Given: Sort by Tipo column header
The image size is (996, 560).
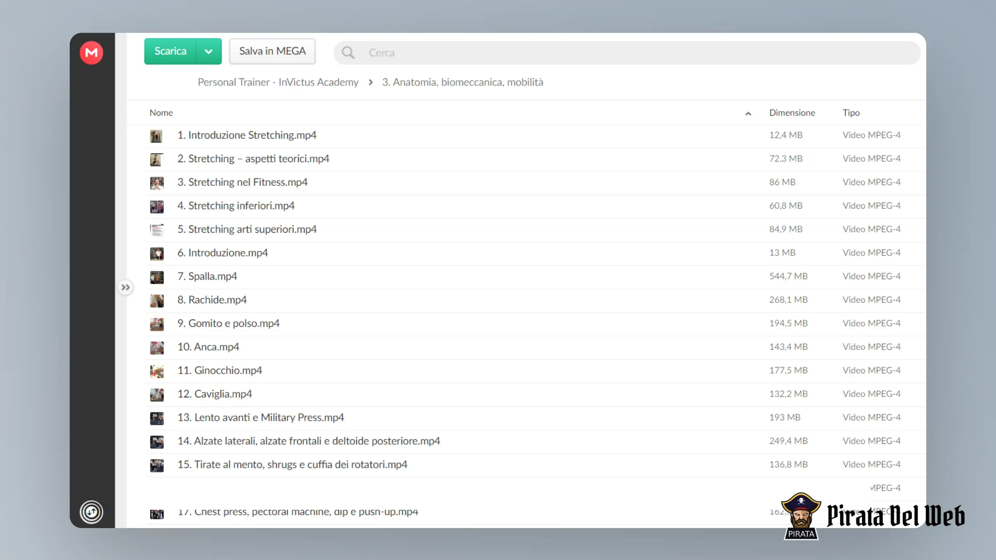Looking at the screenshot, I should click(x=851, y=113).
